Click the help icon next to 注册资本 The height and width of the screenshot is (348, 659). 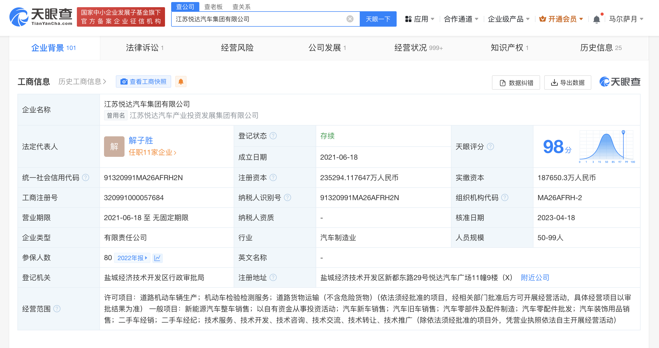click(274, 177)
